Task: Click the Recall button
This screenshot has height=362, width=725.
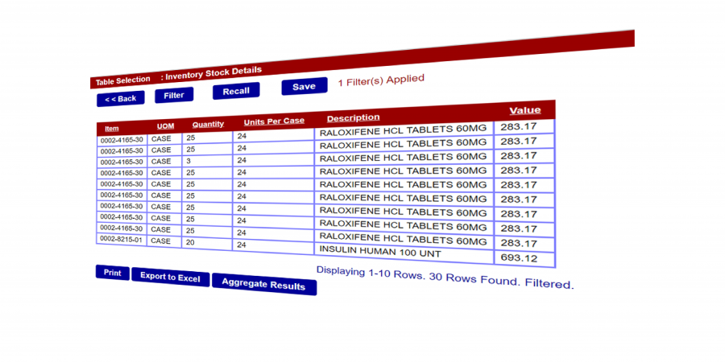Action: [236, 91]
